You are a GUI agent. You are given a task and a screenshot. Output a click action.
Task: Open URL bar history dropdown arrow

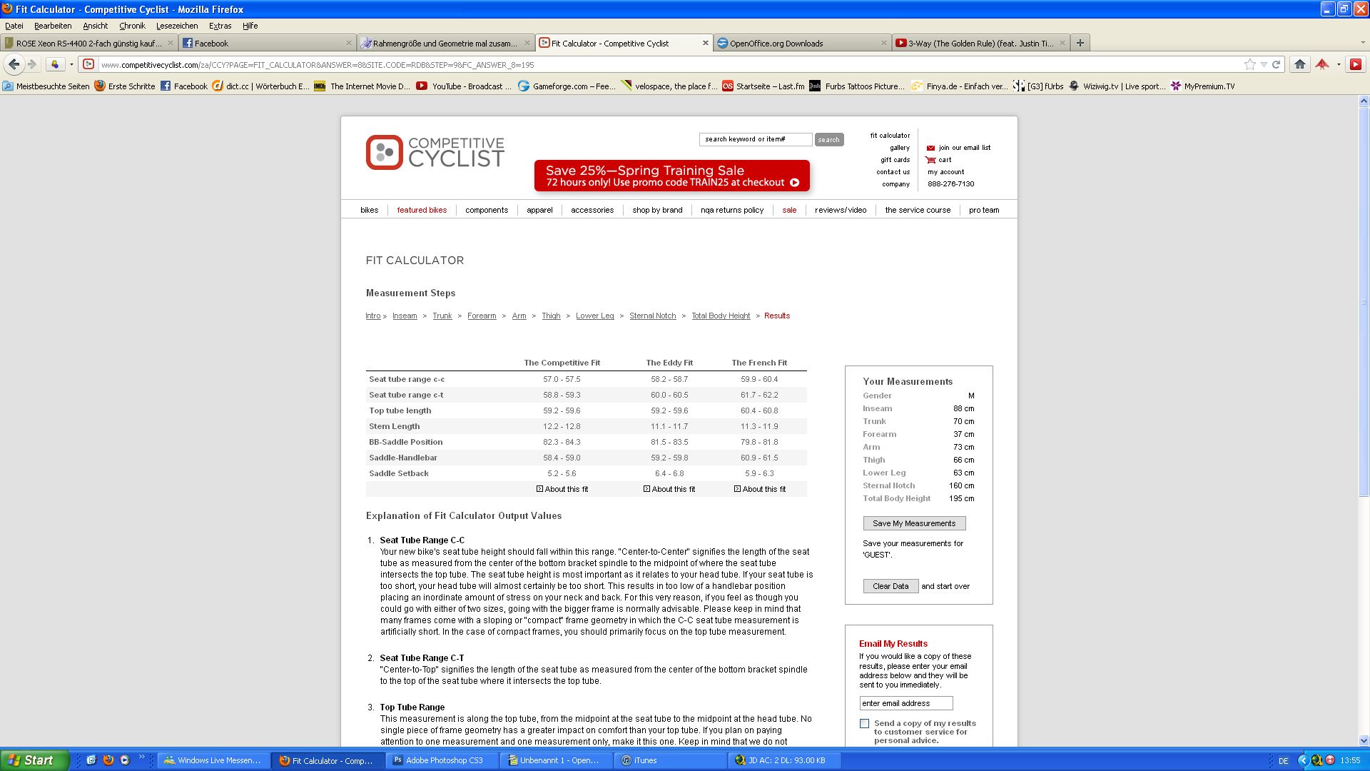coord(1264,64)
